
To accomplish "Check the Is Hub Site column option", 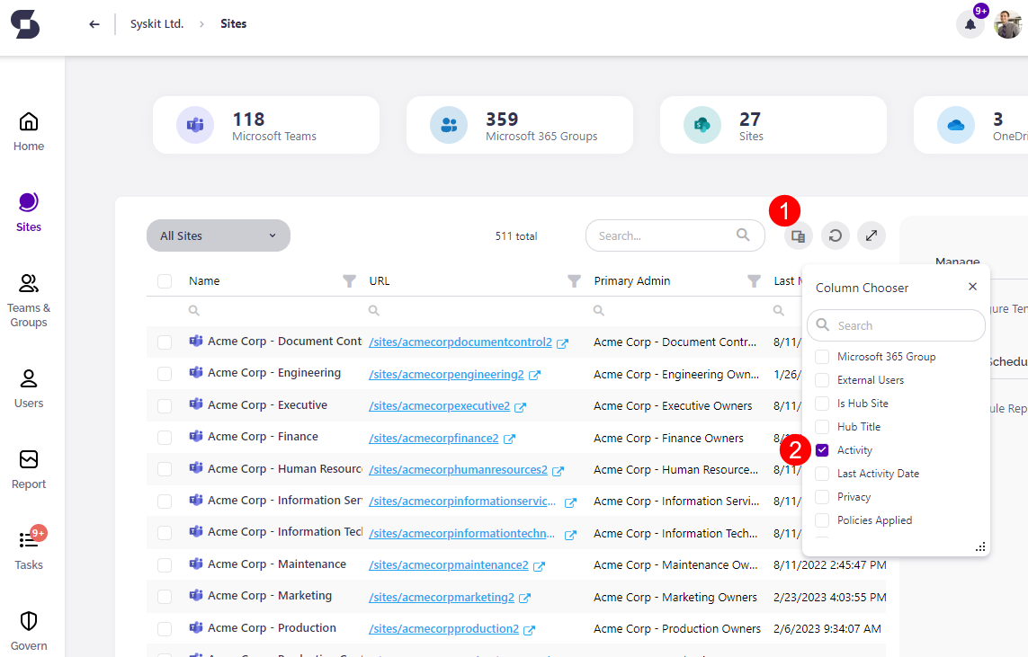I will click(821, 403).
